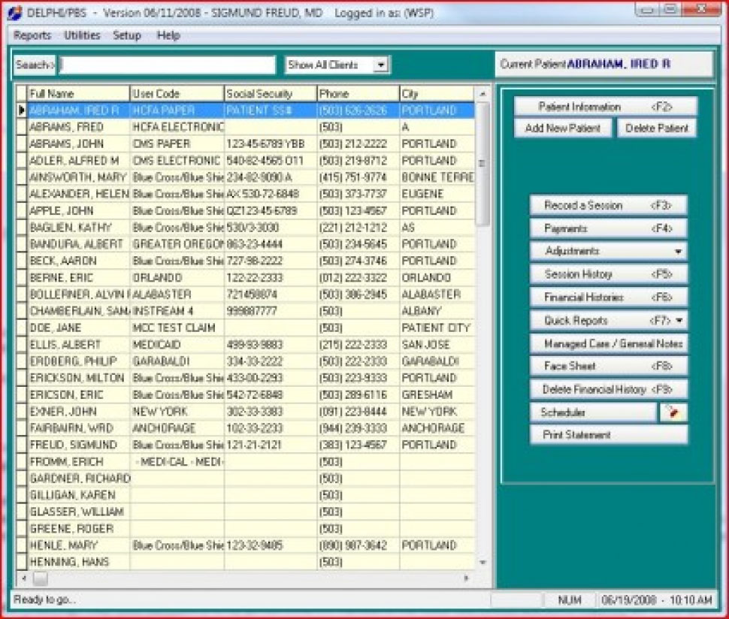Click the Ready to go status text
Screen dimensions: 729x619
tap(44, 599)
